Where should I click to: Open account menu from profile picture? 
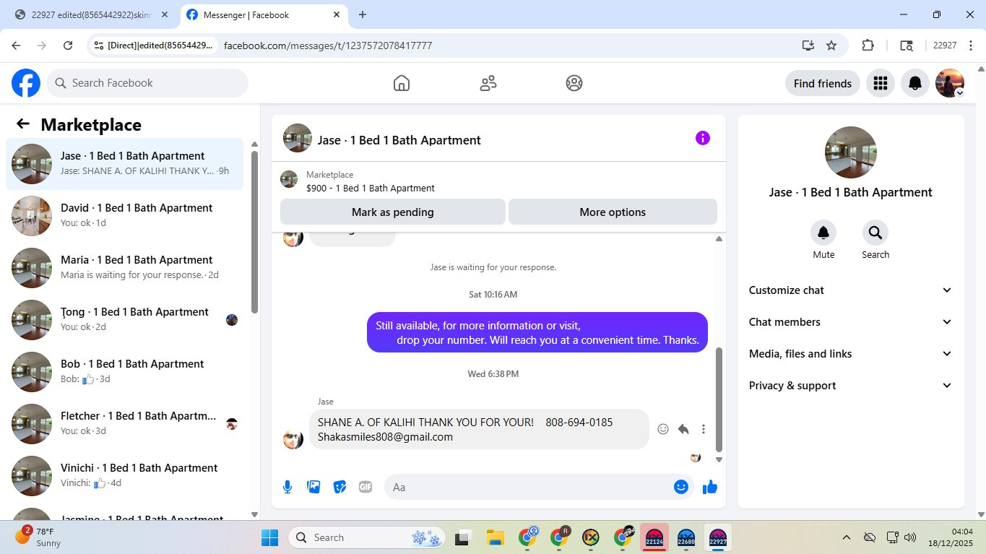pyautogui.click(x=950, y=83)
